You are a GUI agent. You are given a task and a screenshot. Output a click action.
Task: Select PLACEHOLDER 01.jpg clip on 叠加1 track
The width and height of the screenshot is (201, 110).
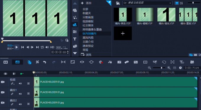115,92
